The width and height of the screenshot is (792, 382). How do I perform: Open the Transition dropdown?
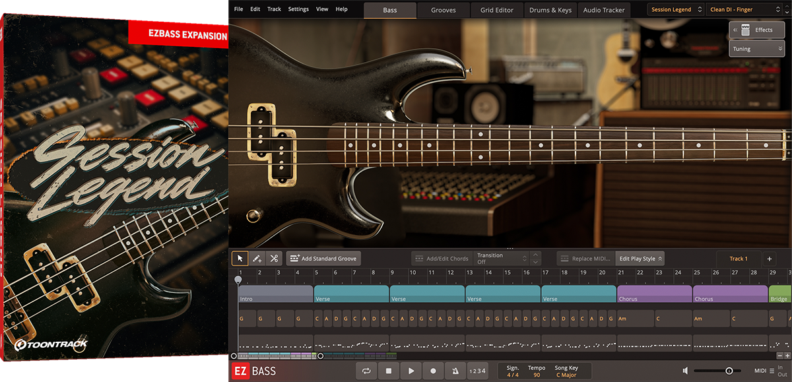click(502, 259)
